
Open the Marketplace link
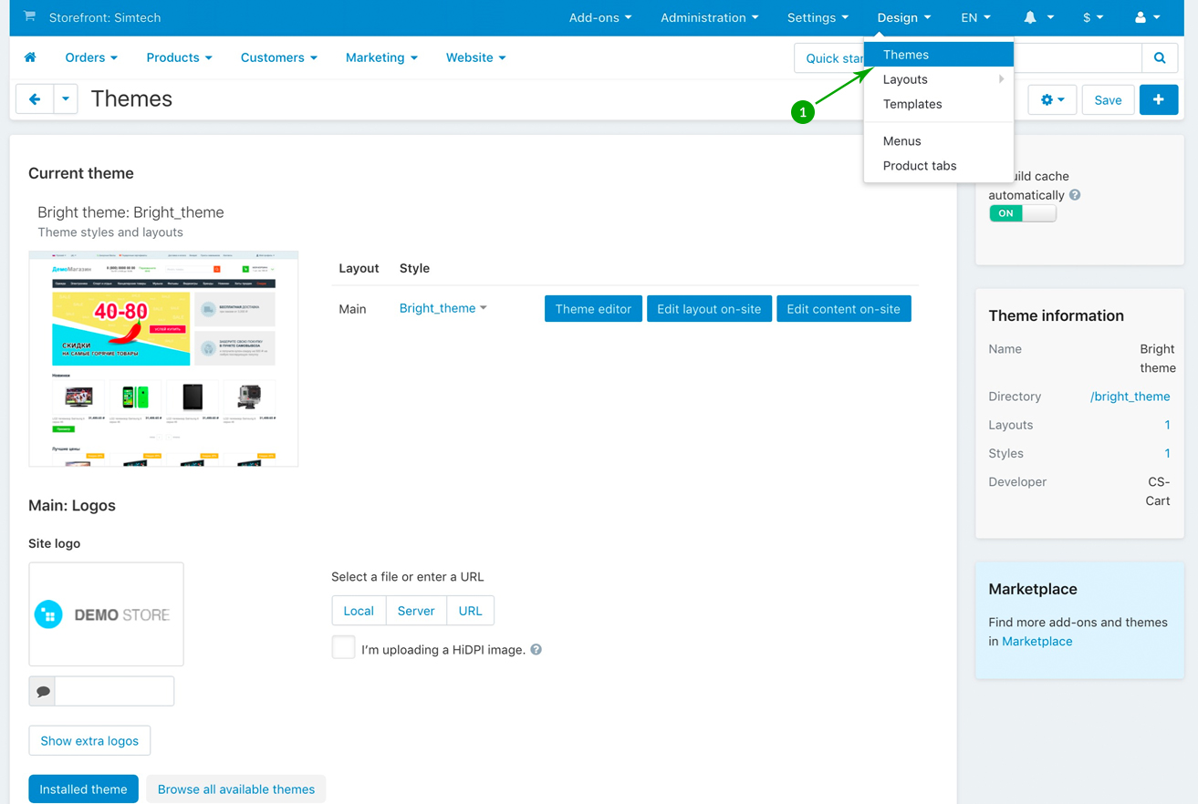(x=1037, y=642)
